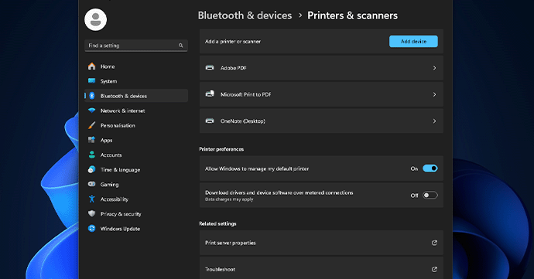Click the Printers & scanners page title
The image size is (534, 279).
pos(352,15)
